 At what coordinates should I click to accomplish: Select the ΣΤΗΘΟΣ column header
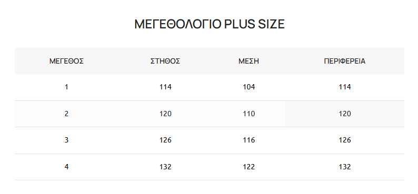(x=165, y=61)
